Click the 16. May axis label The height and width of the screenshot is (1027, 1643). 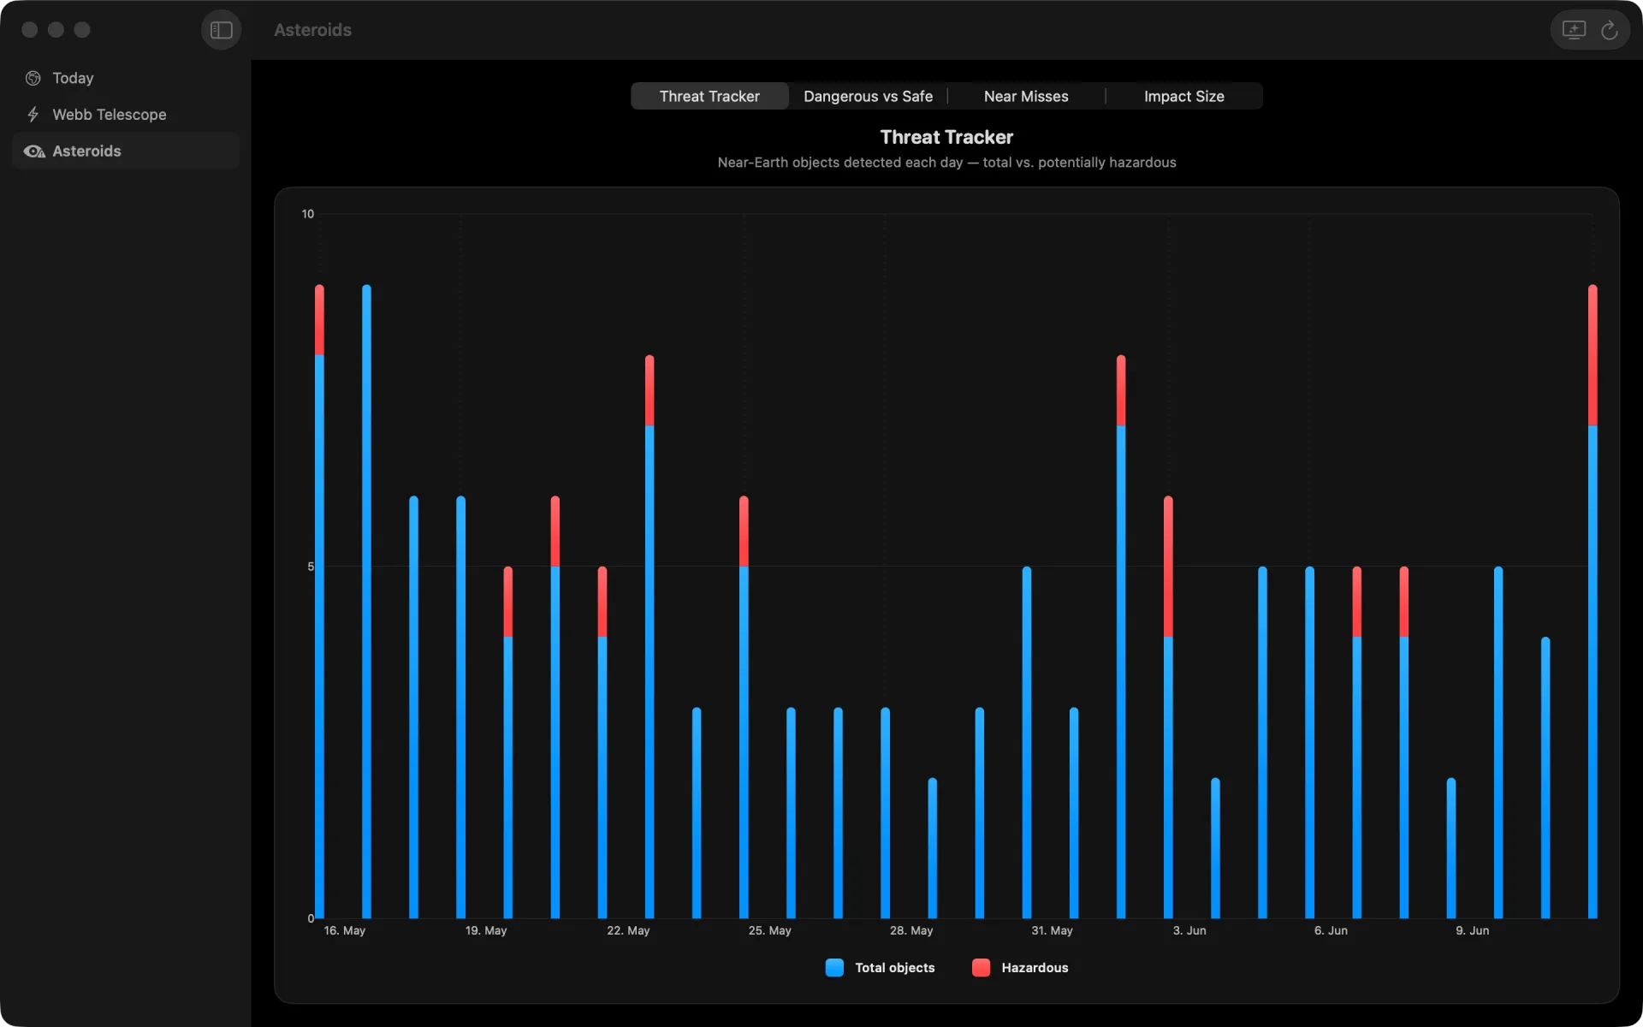click(344, 930)
